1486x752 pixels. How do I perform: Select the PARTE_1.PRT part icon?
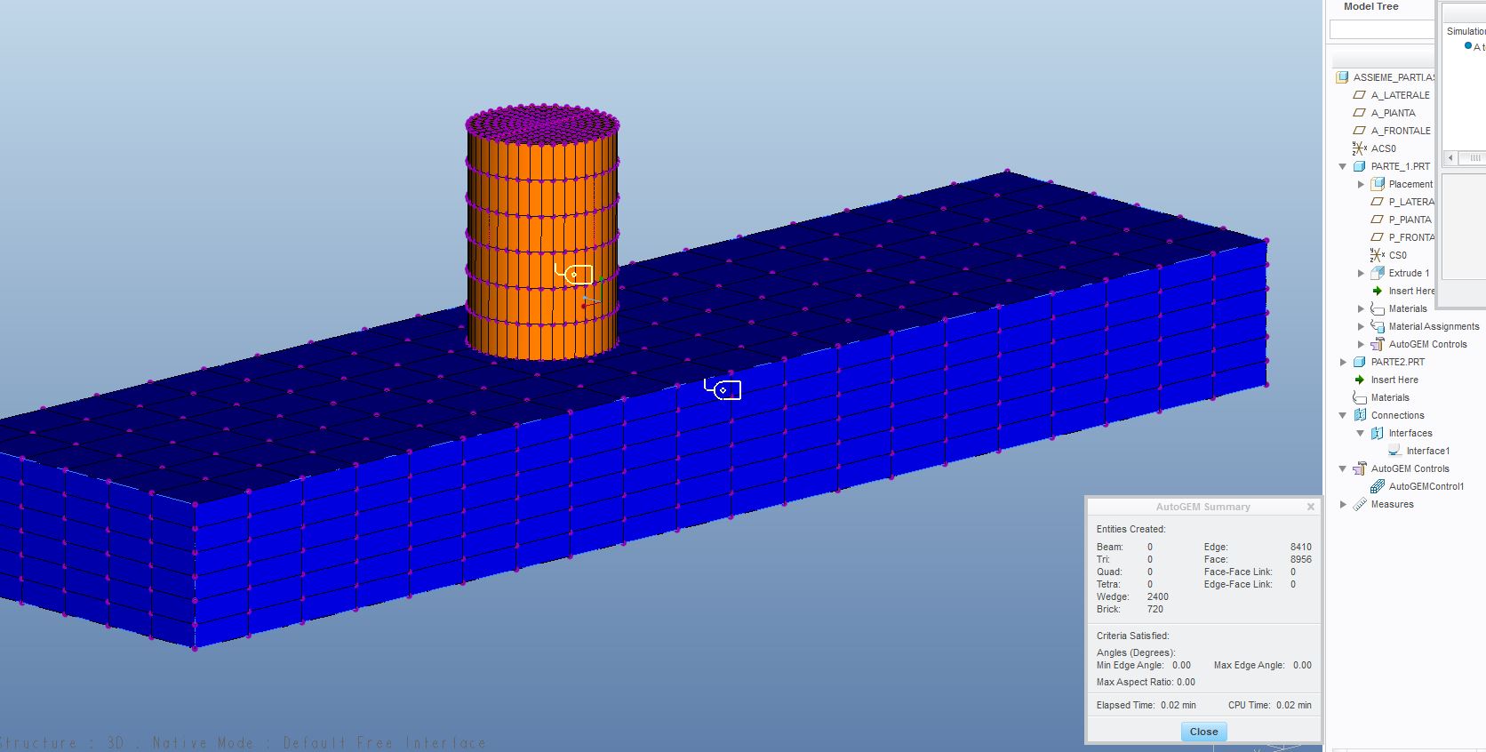[x=1359, y=166]
